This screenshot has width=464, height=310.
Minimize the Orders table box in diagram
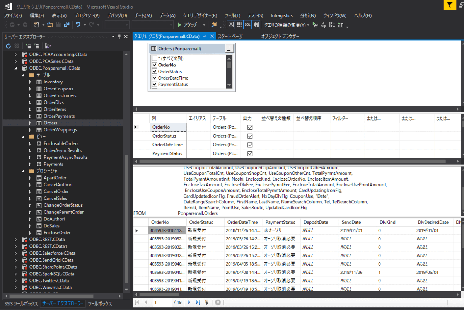230,49
